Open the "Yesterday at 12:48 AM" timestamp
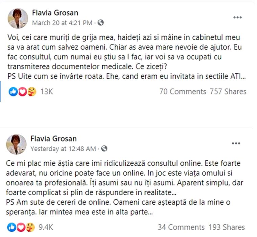Screen dimensions: 257x237 64,149
